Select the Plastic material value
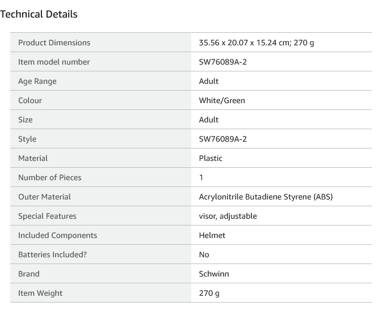The width and height of the screenshot is (386, 323). (x=211, y=158)
